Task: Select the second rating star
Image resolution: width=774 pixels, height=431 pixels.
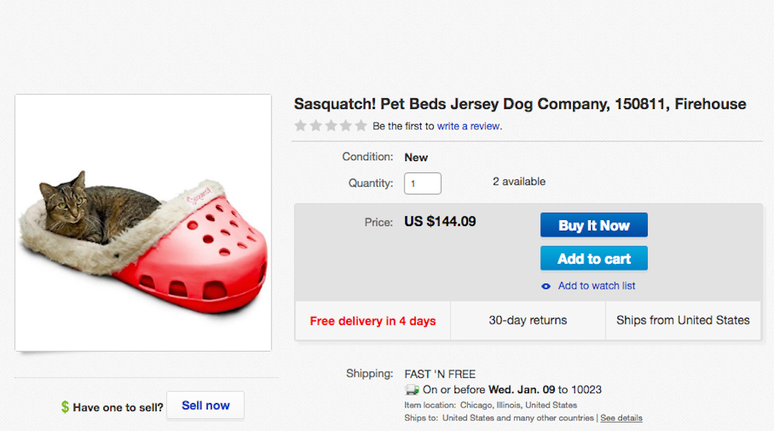Action: (x=316, y=126)
